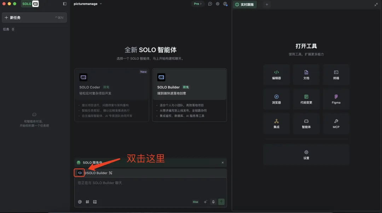Open settings gear in the header
This screenshot has height=213, width=382.
point(218,4)
